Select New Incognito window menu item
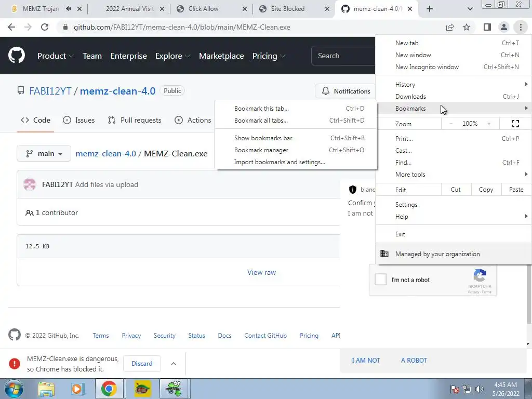 coord(454,67)
